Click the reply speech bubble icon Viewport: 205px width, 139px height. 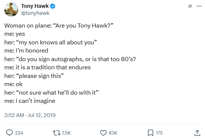click(10, 133)
